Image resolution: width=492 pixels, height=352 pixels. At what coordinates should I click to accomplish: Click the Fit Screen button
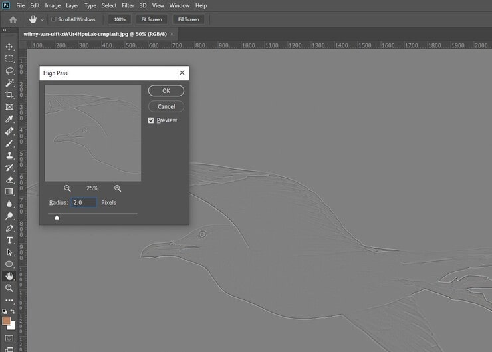(x=152, y=19)
